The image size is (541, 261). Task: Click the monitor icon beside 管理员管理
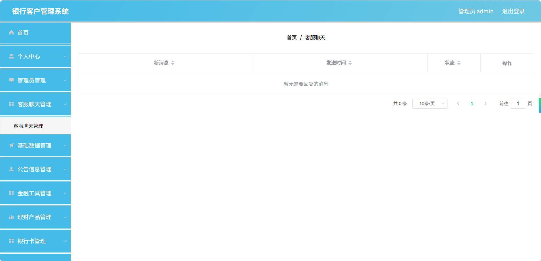click(11, 80)
